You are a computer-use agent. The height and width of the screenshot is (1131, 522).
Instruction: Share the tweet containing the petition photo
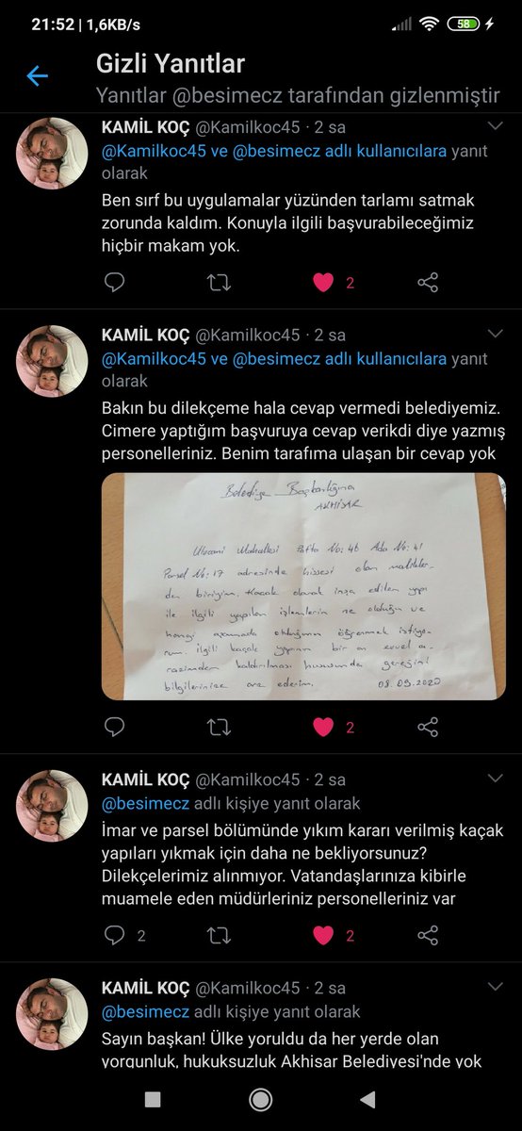tap(428, 727)
